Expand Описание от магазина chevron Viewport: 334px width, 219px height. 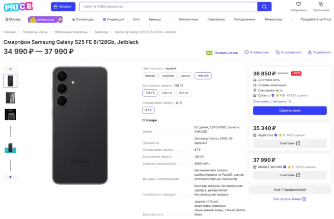[290, 102]
